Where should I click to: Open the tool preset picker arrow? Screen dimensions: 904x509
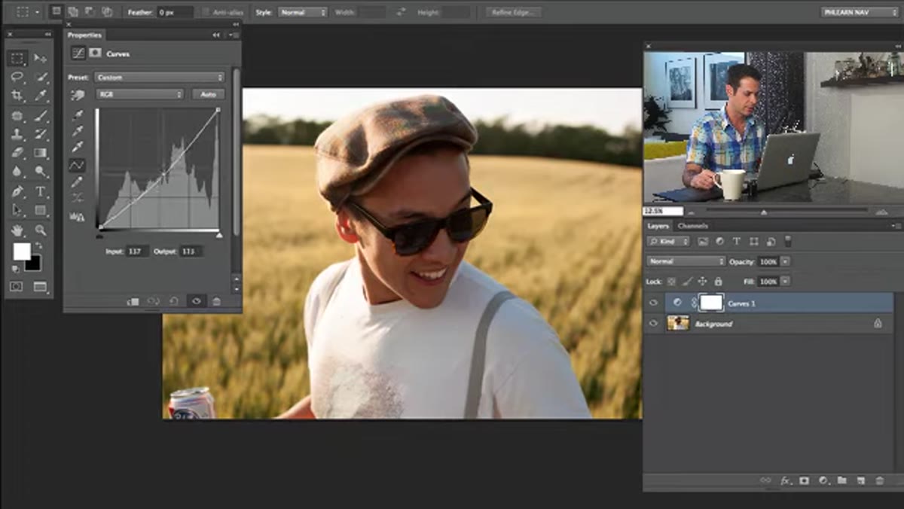(38, 12)
